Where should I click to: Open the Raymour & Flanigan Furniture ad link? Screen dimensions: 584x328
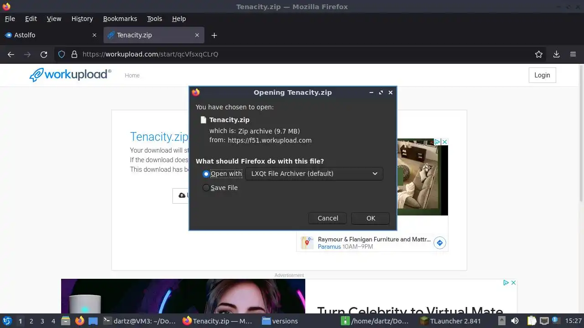click(374, 239)
